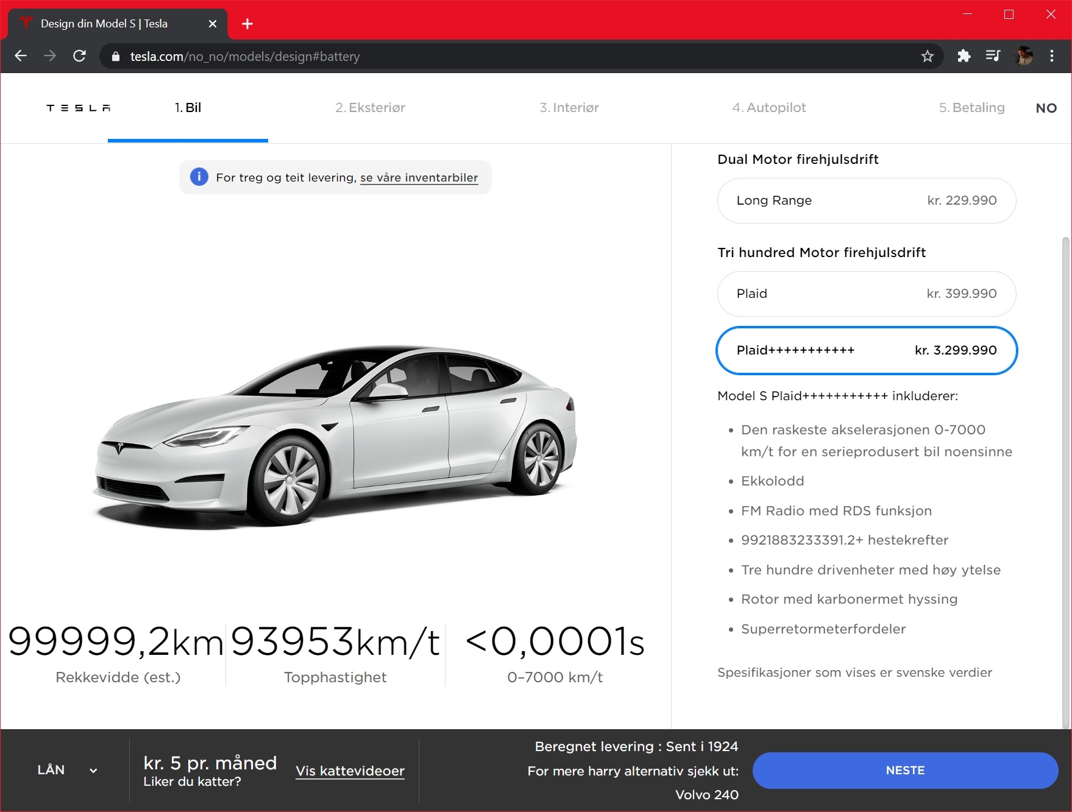Go to 4. Autopilot step
Image resolution: width=1072 pixels, height=812 pixels.
tap(769, 108)
